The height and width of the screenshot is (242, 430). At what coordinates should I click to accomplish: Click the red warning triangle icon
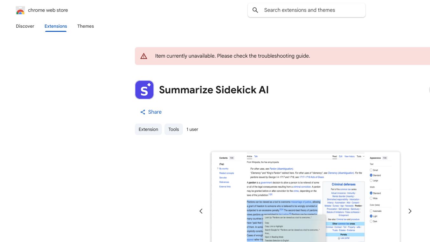click(144, 56)
